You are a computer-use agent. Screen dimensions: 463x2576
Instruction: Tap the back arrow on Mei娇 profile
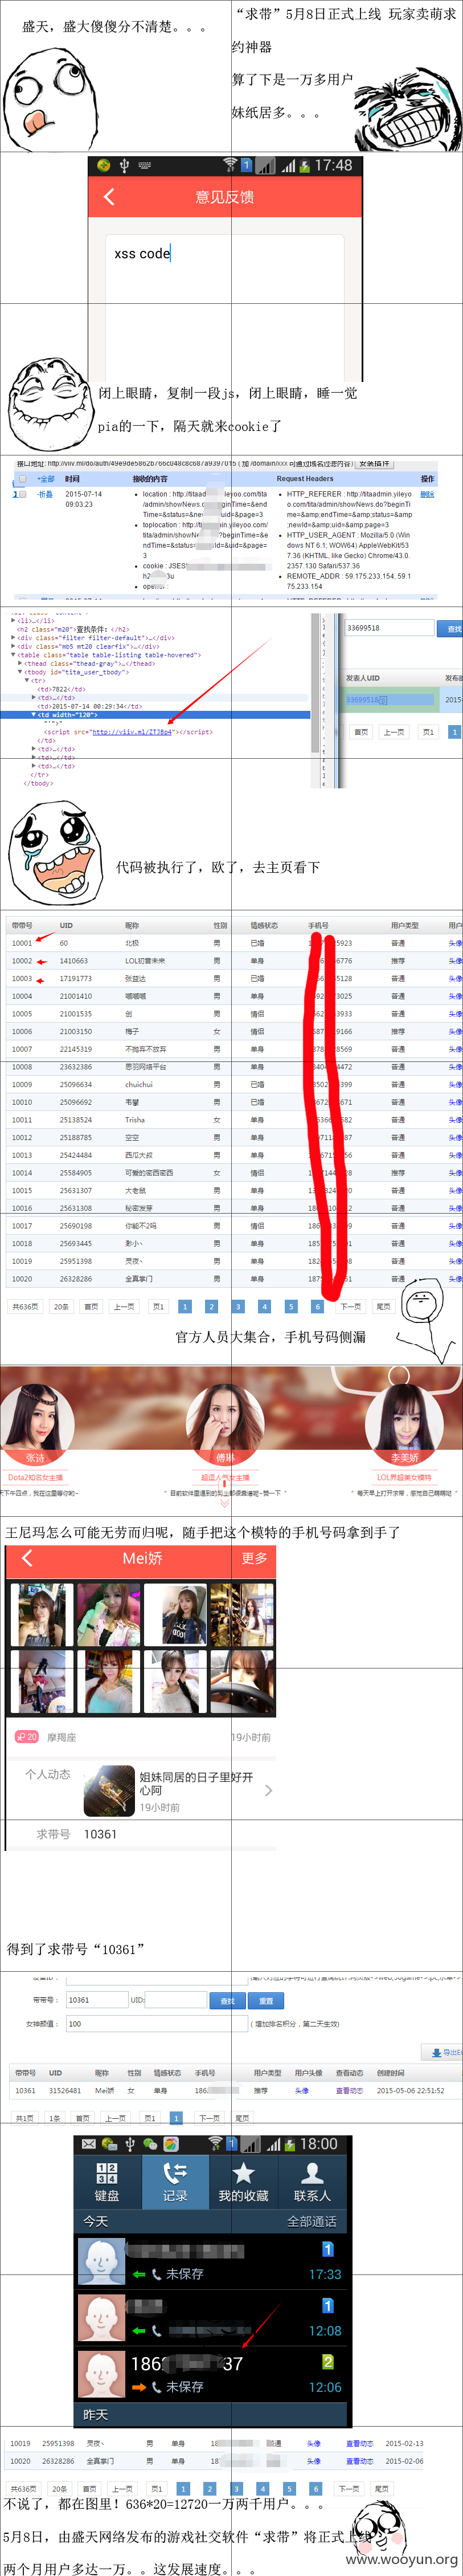pyautogui.click(x=27, y=1558)
